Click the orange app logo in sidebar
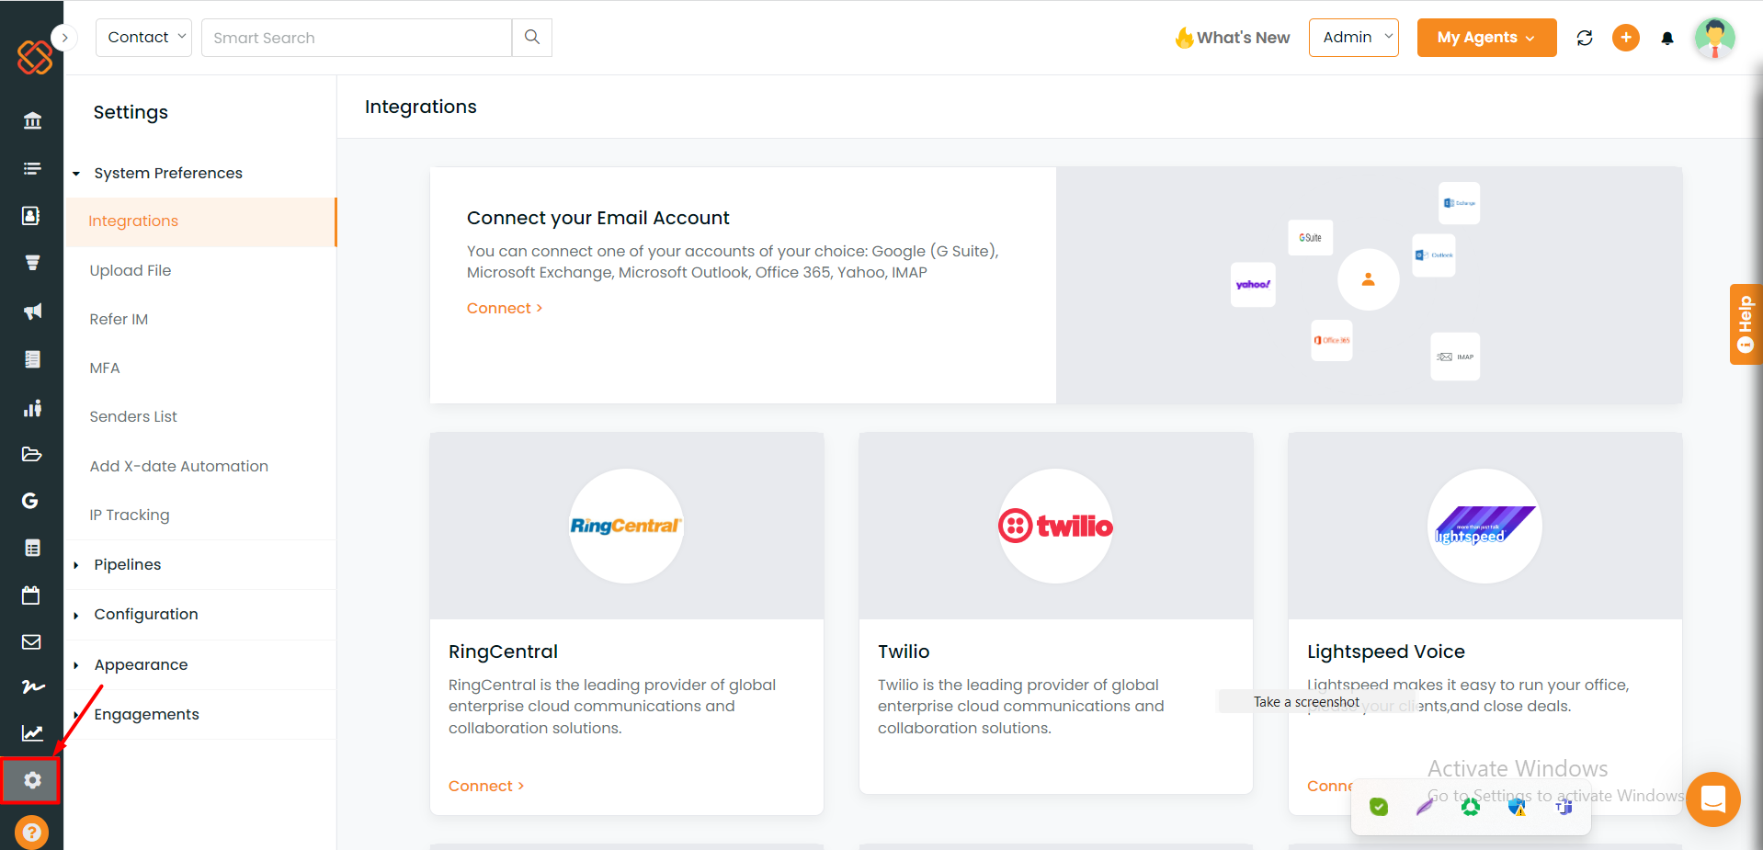The height and width of the screenshot is (850, 1763). (34, 57)
